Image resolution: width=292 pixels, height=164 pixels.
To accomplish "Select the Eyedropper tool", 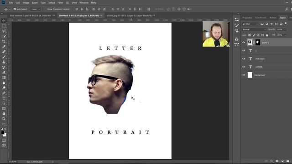I will click(4, 46).
